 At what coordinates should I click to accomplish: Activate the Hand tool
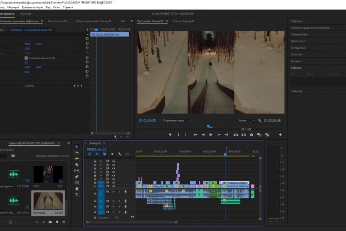pyautogui.click(x=76, y=189)
